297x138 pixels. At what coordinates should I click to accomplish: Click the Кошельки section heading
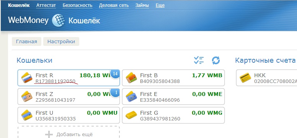point(34,60)
